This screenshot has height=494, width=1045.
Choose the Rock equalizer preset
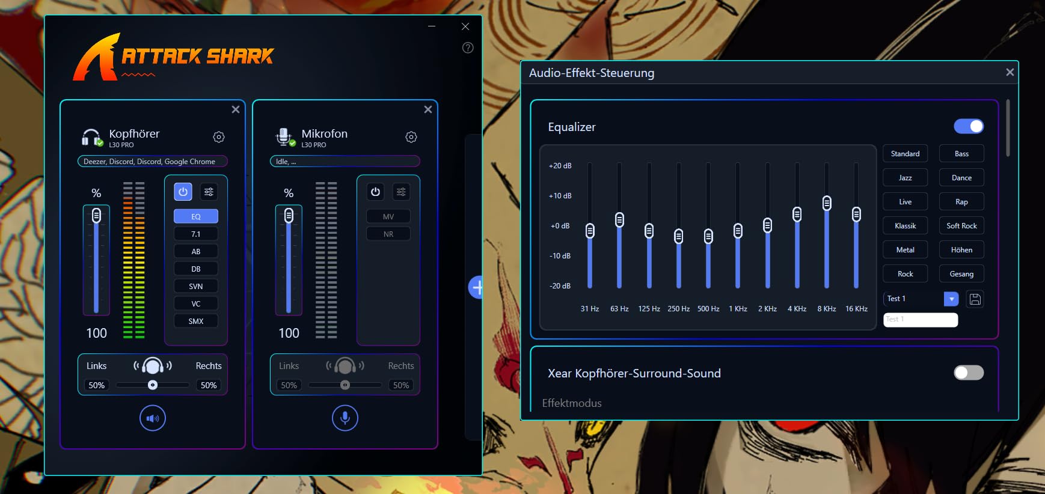(x=905, y=273)
